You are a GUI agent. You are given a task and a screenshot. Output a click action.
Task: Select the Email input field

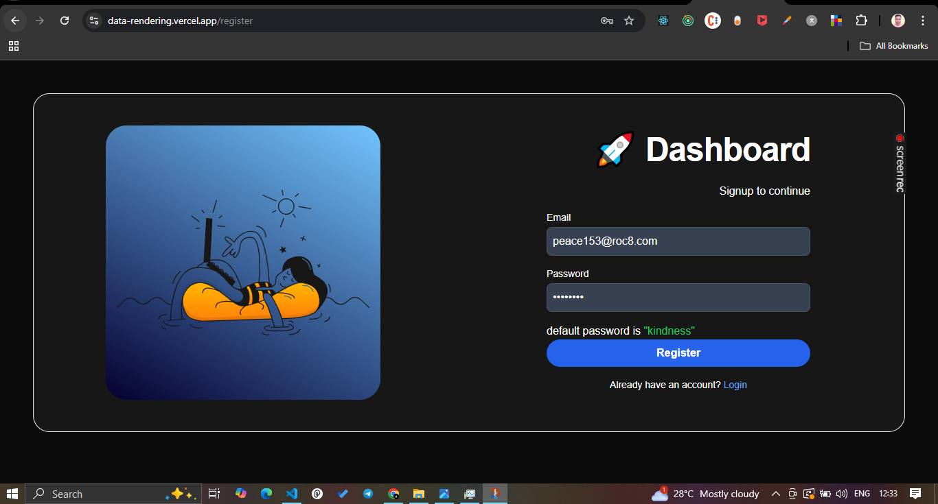point(678,241)
